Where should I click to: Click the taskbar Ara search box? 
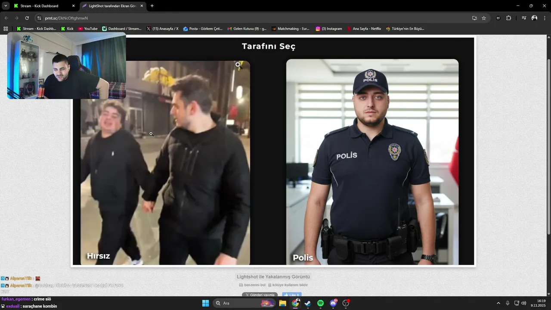(244, 303)
